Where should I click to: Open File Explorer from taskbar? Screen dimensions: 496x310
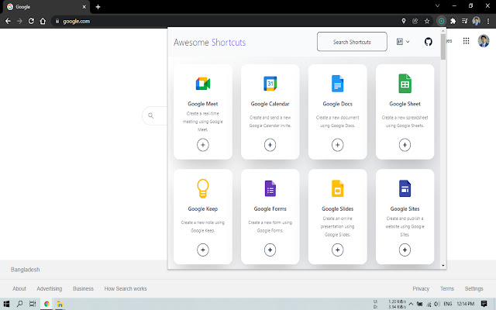[60, 304]
